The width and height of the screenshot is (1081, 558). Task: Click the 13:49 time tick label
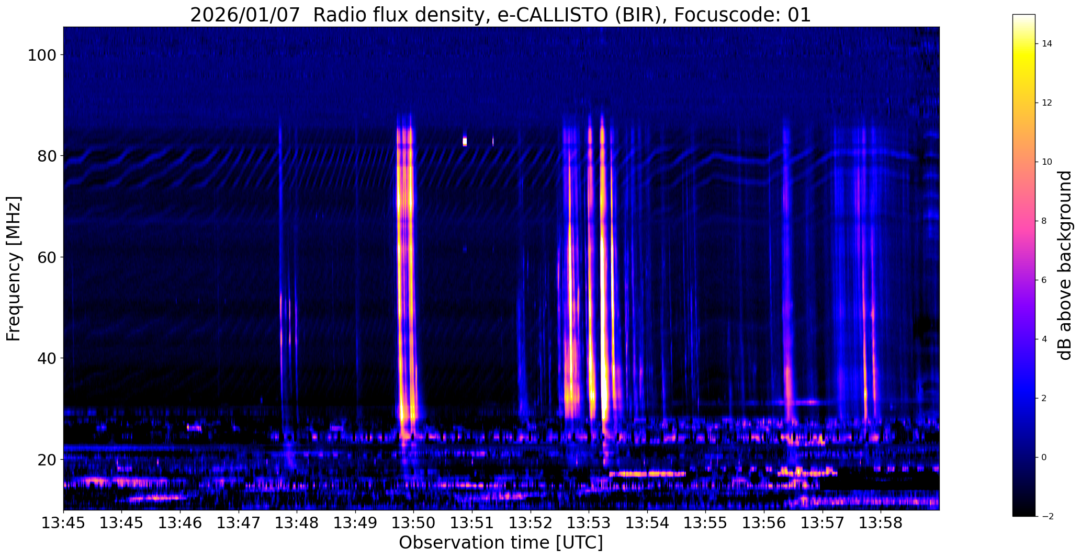tap(355, 523)
